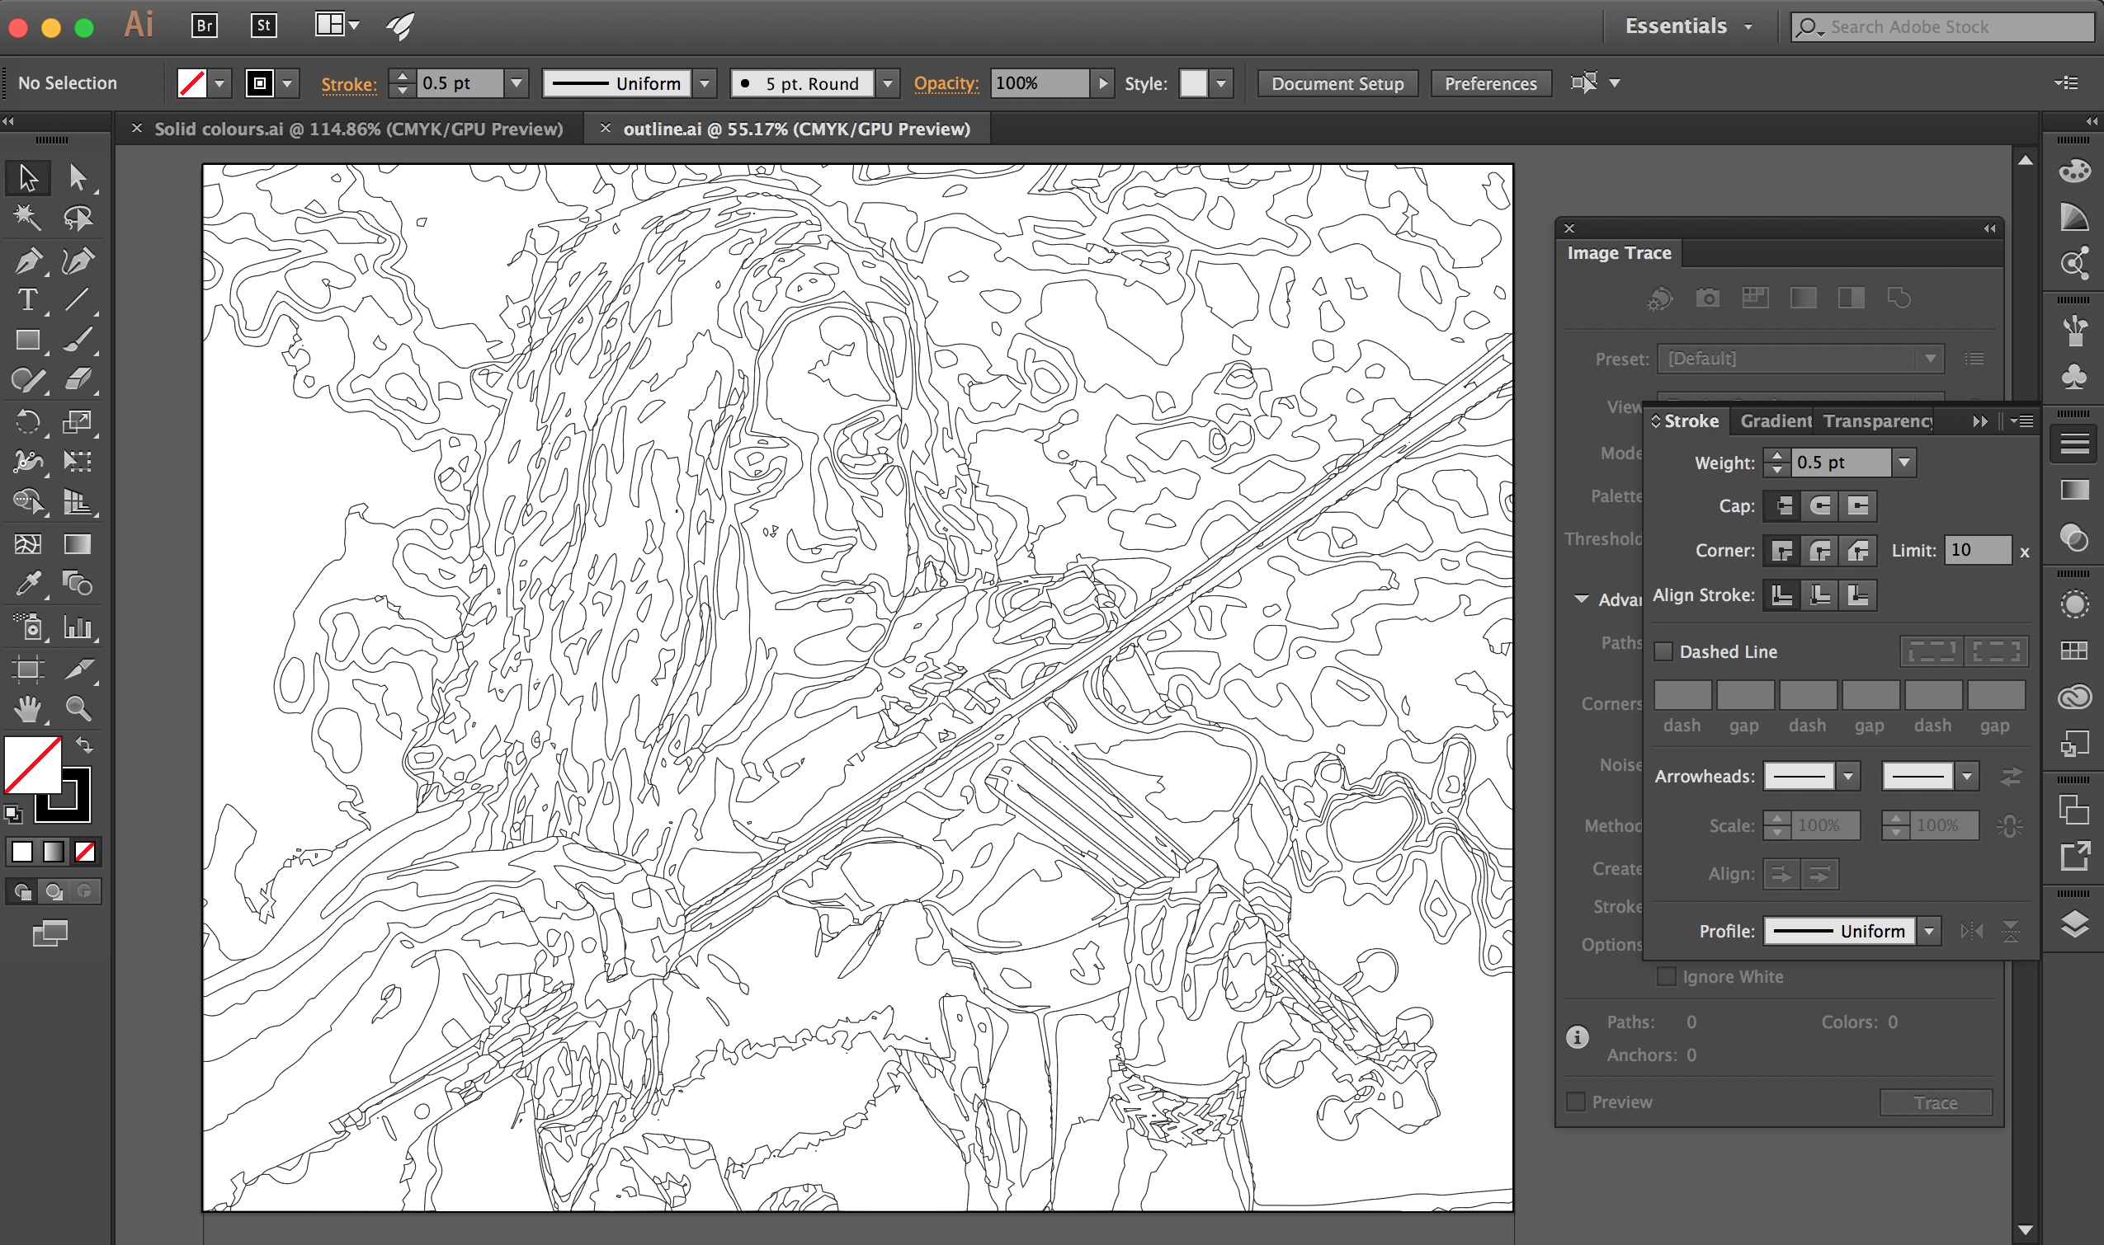Open the 5 pt. Round brush dropdown

click(x=887, y=83)
